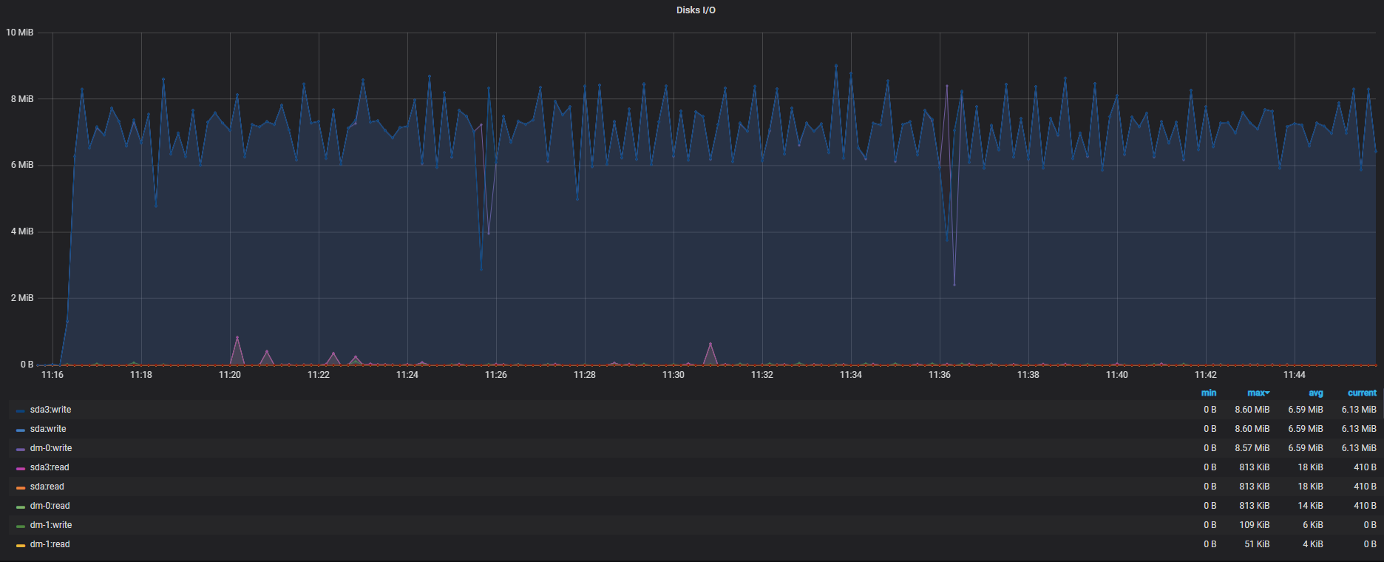This screenshot has width=1384, height=562.
Task: Sort legend by min column header
Action: tap(1209, 393)
